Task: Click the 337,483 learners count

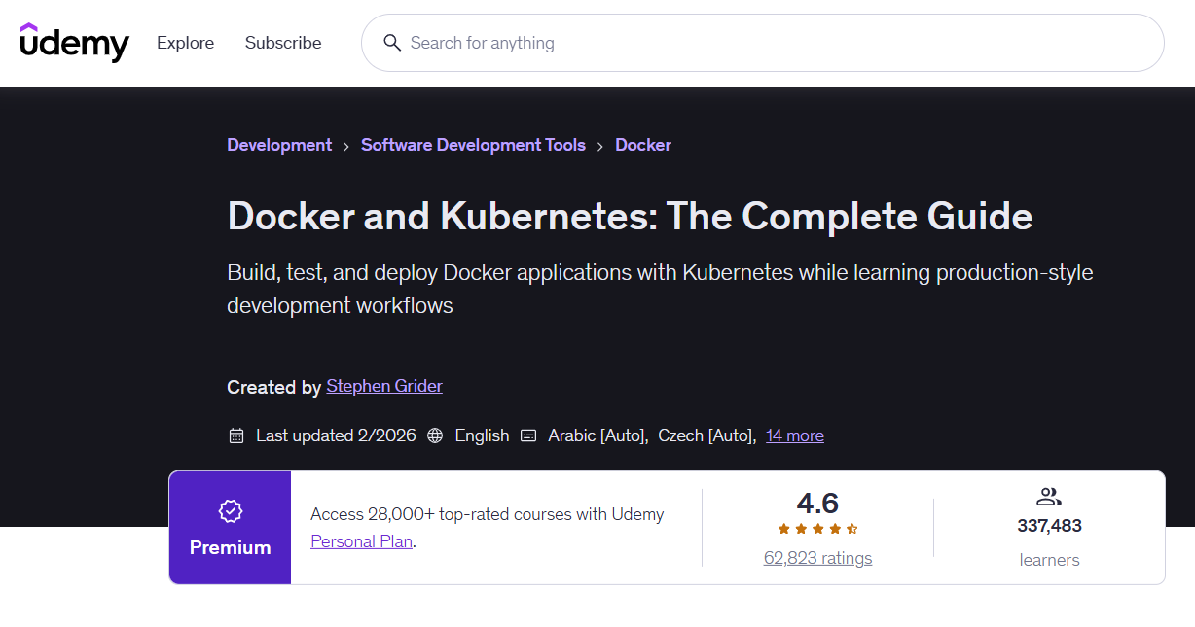Action: 1049,526
